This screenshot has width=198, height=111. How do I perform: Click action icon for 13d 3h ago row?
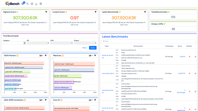195,91
